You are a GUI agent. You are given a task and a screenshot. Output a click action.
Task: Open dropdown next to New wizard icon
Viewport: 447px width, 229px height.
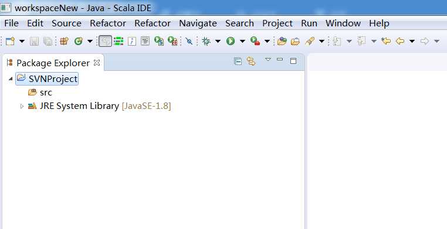(x=22, y=42)
